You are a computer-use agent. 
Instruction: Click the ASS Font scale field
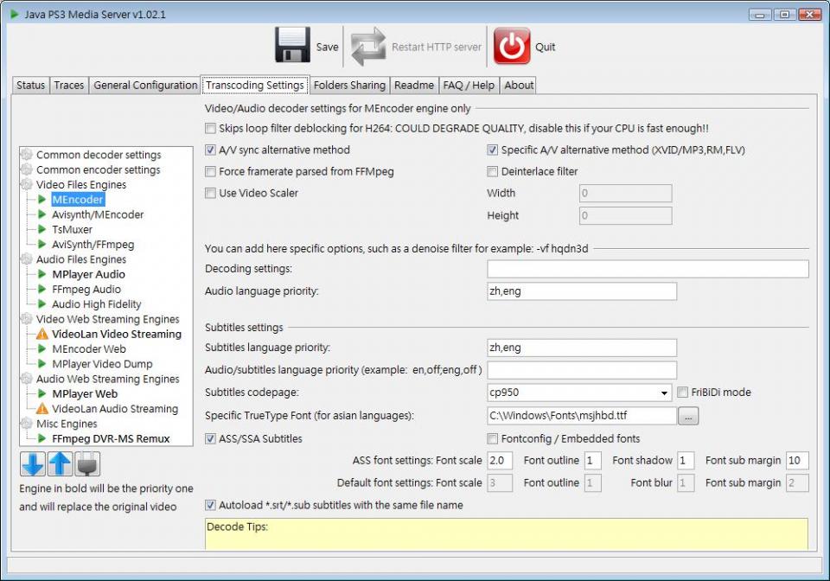[500, 460]
